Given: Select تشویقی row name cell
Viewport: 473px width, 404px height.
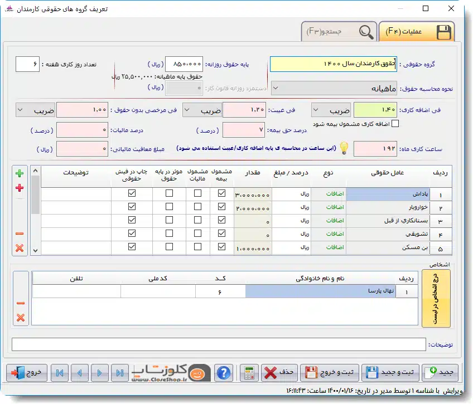Looking at the screenshot, I should point(388,234).
